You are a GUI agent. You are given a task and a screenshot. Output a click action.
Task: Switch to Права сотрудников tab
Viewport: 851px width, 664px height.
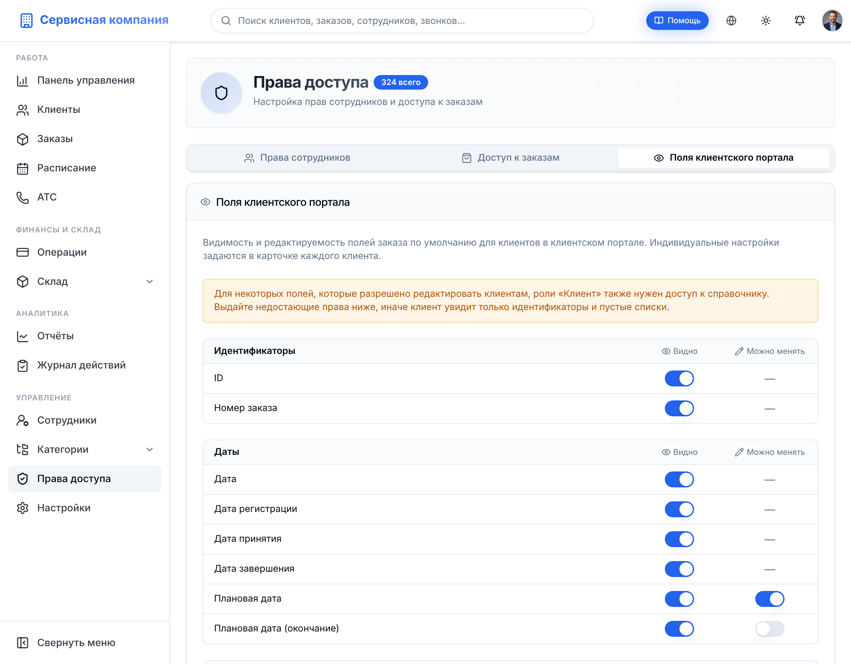(297, 158)
